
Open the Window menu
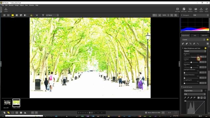coord(31,5)
